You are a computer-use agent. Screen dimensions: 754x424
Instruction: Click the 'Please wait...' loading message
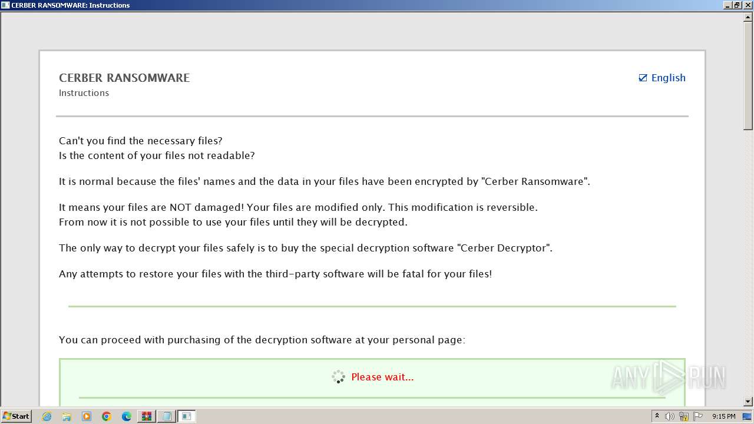[382, 377]
